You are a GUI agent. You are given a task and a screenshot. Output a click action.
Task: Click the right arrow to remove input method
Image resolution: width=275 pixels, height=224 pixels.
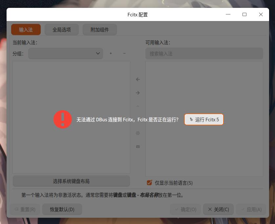point(138,93)
